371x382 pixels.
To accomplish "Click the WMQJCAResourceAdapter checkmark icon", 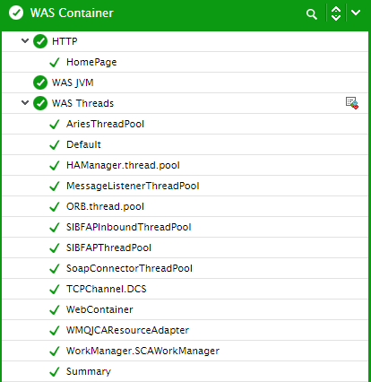I will 55,330.
